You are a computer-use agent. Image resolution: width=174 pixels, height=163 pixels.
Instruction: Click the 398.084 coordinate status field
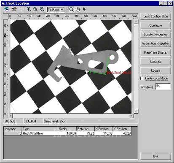[x=34, y=121]
